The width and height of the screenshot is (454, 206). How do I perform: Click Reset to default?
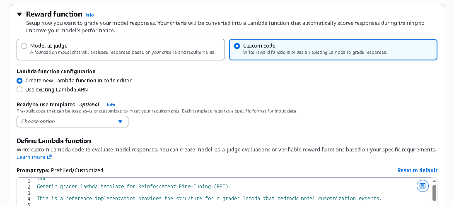pos(417,170)
